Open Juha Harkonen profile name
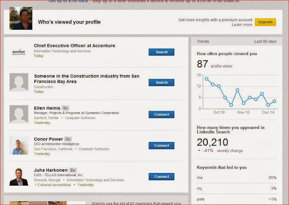Image resolution: width=289 pixels, height=205 pixels. coord(51,170)
